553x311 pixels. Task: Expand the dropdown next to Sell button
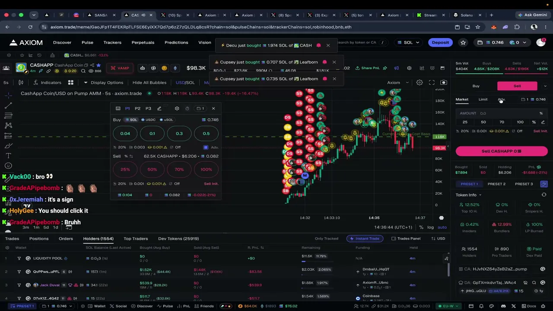pos(545,86)
